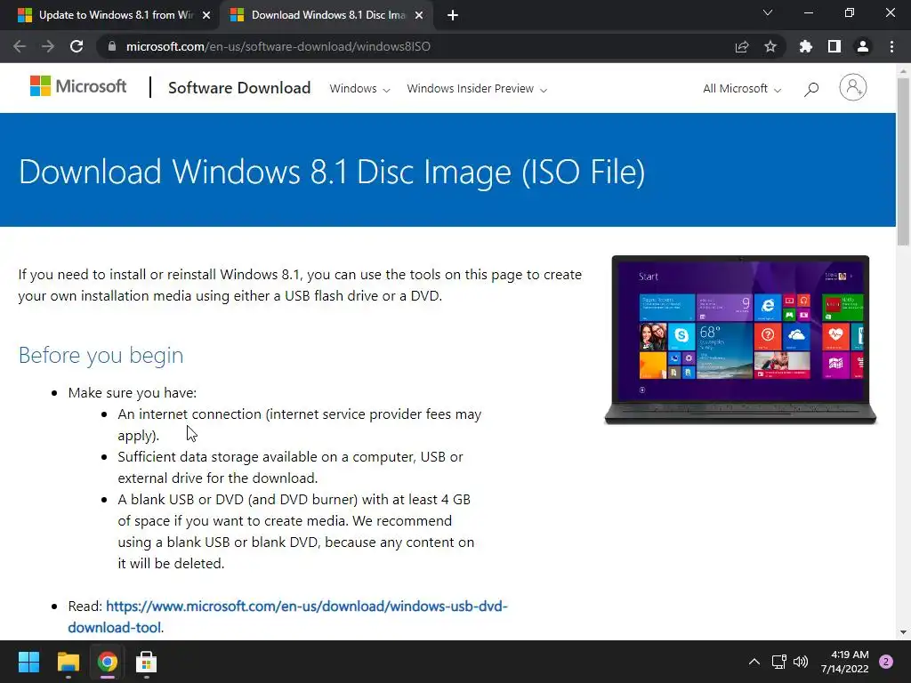Click the "Sufficient data storage" bullet text
Viewport: 911px width, 683px height.
[x=291, y=468]
